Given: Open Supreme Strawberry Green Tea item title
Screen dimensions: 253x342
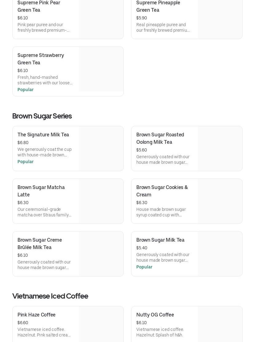Looking at the screenshot, I should [x=41, y=59].
